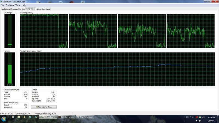This screenshot has width=219, height=123.
Task: Click the volume speaker tray icon
Action: 203,117
